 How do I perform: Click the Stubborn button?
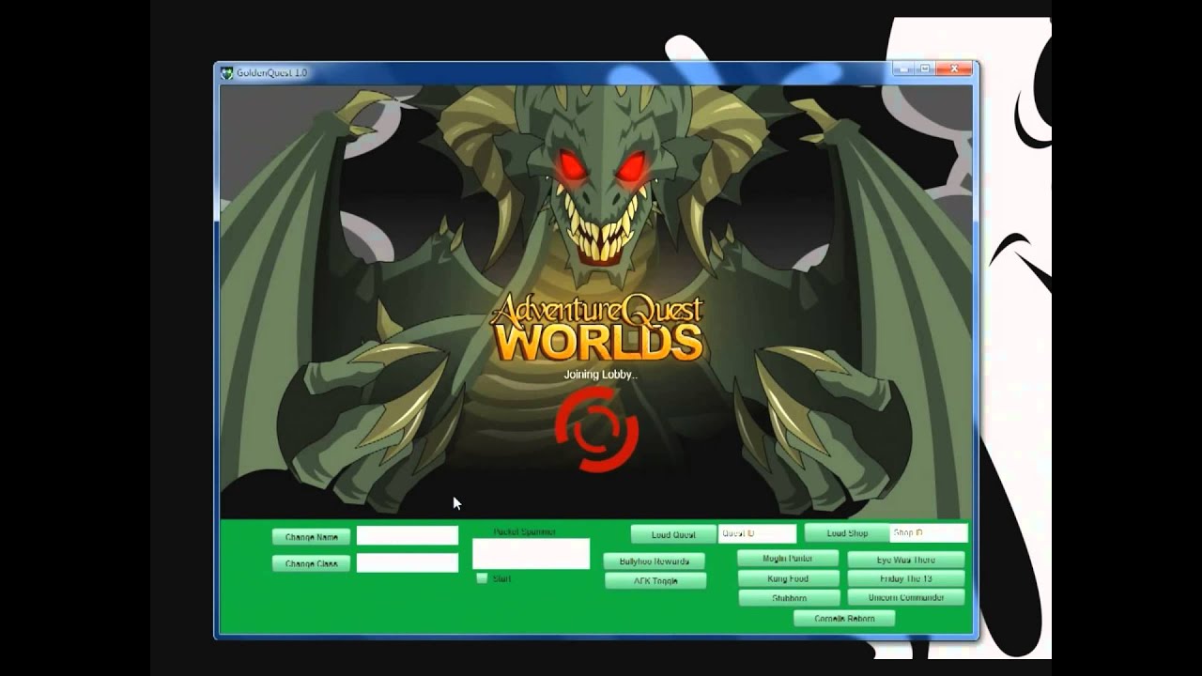pos(788,598)
